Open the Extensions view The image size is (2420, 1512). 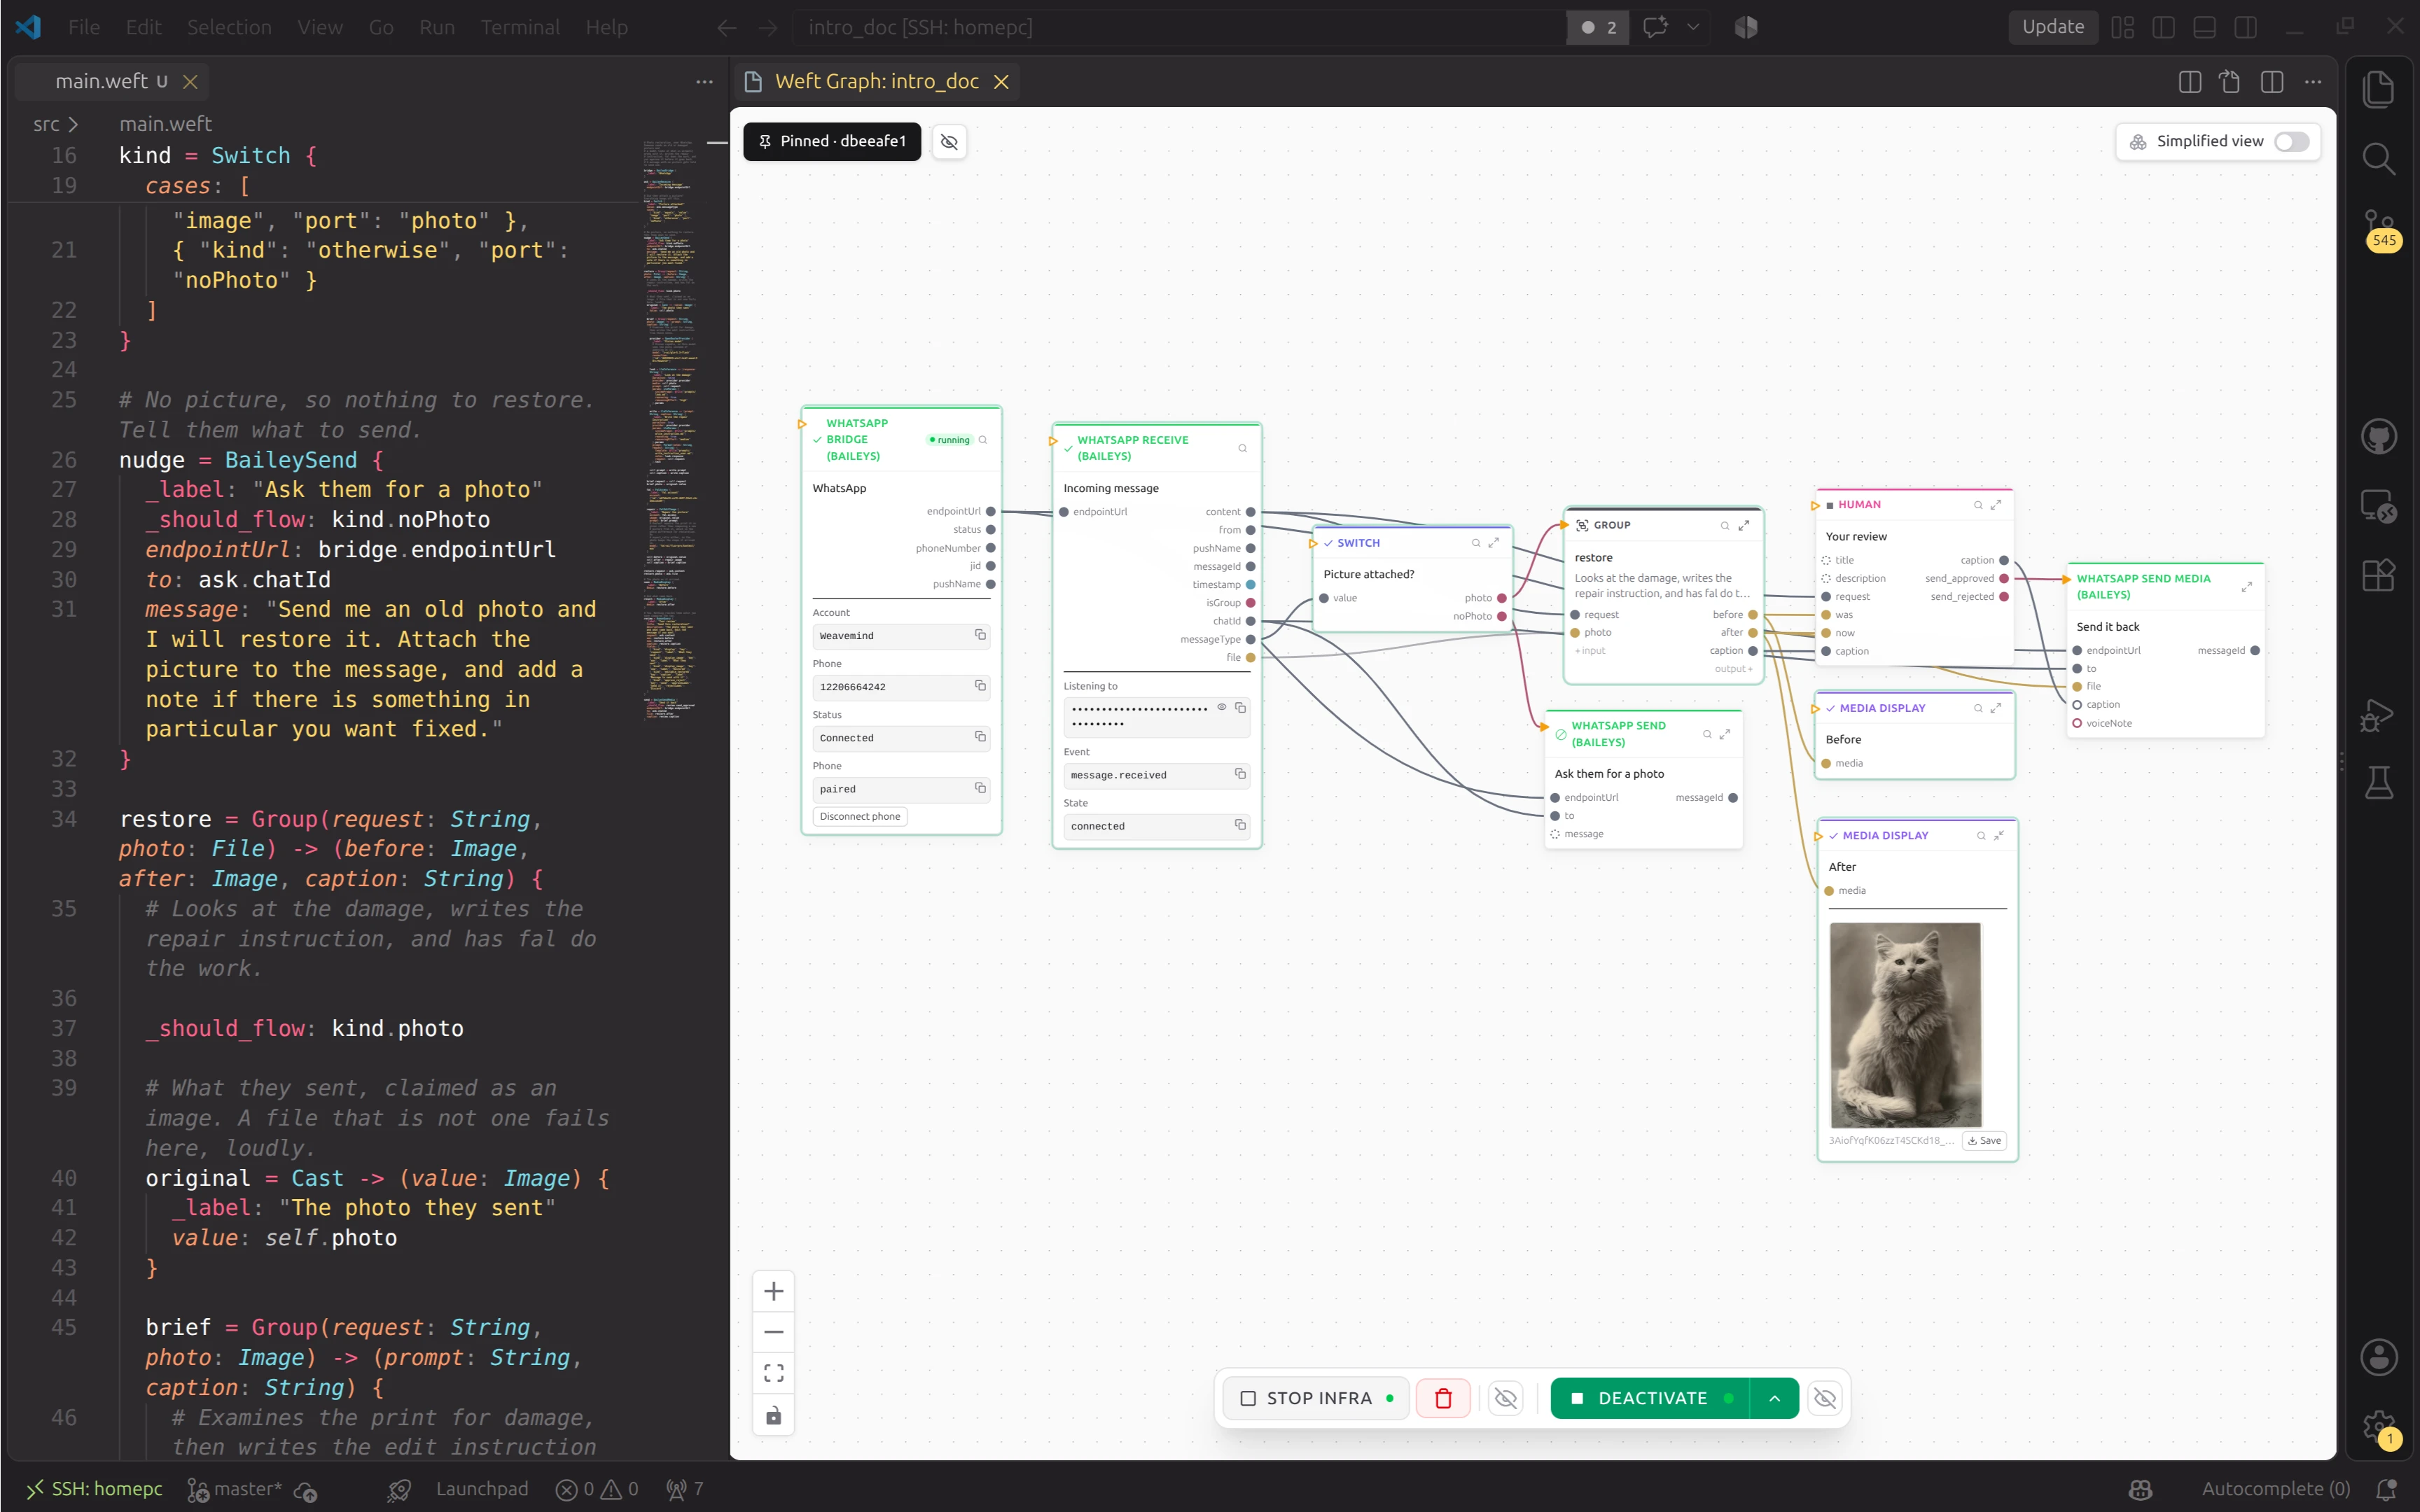(x=2378, y=575)
